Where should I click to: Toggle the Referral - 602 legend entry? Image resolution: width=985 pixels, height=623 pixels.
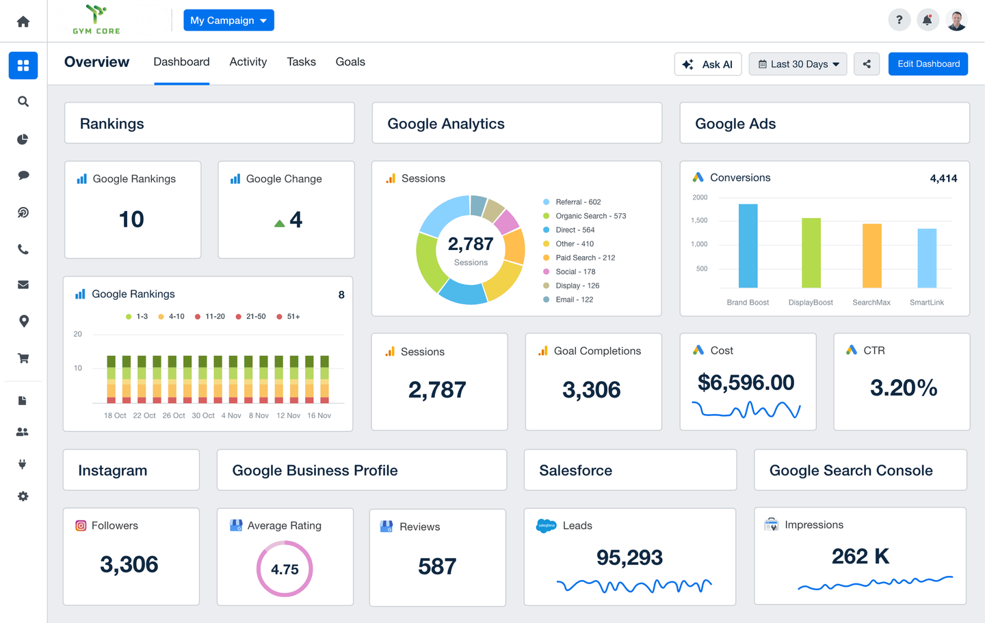(572, 202)
